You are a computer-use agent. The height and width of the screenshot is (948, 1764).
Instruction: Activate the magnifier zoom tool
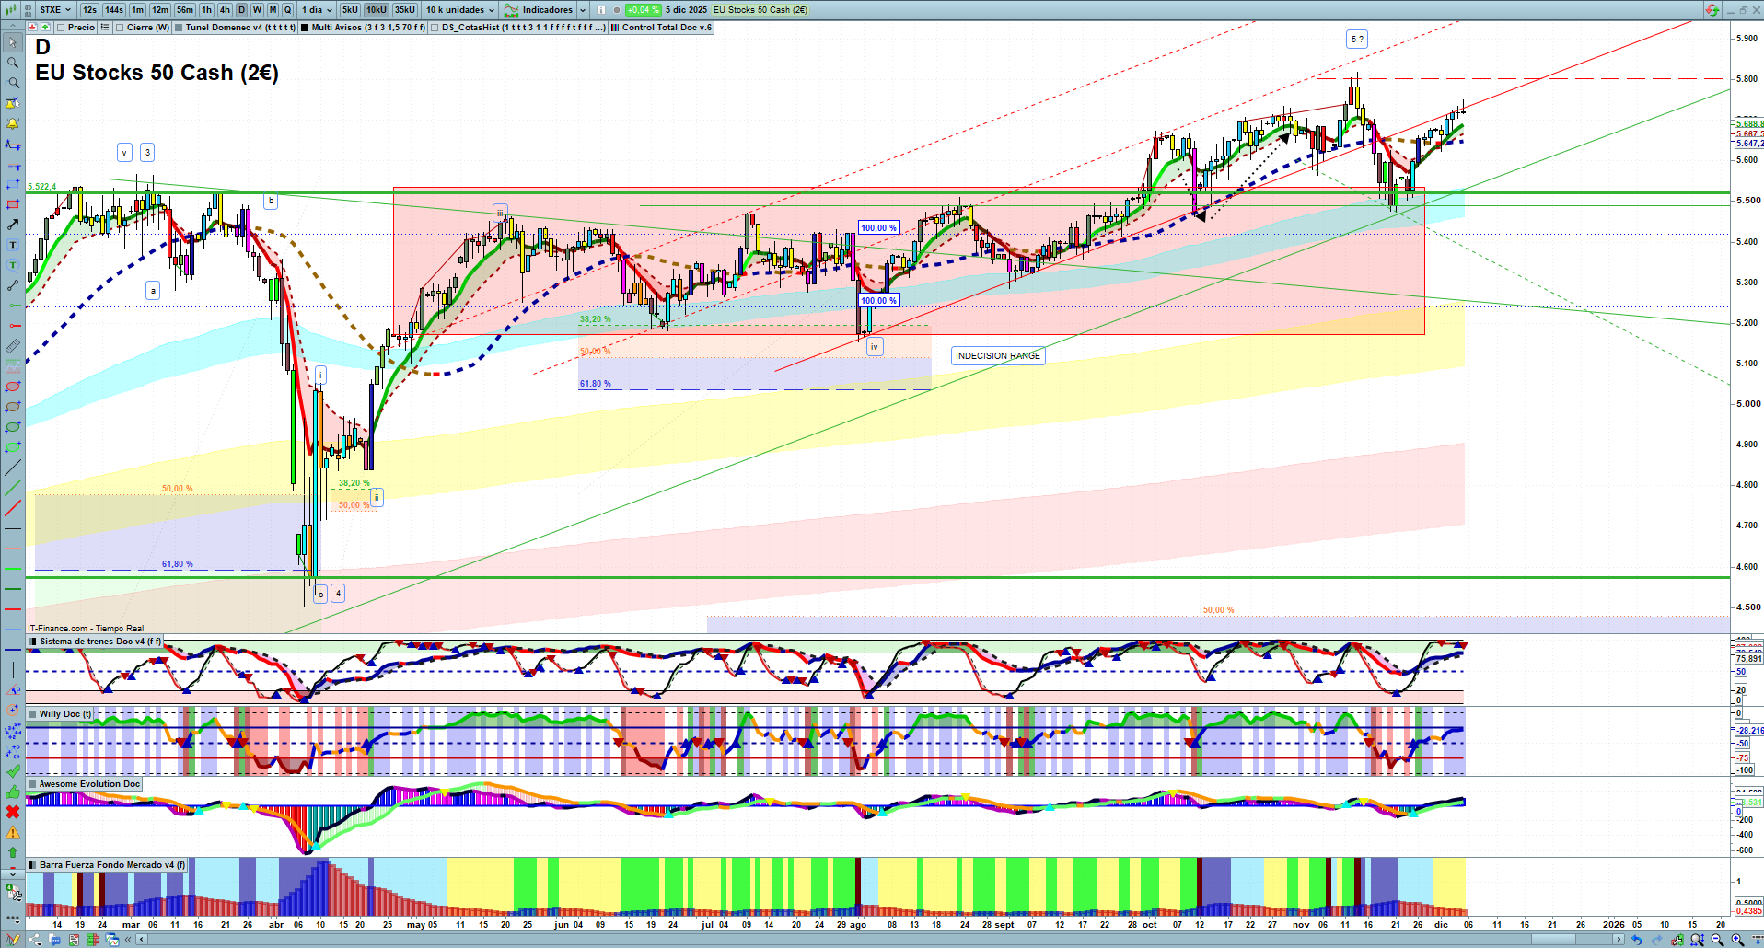click(x=13, y=63)
